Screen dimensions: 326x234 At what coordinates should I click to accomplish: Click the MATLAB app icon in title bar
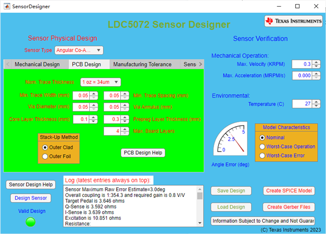click(x=7, y=6)
